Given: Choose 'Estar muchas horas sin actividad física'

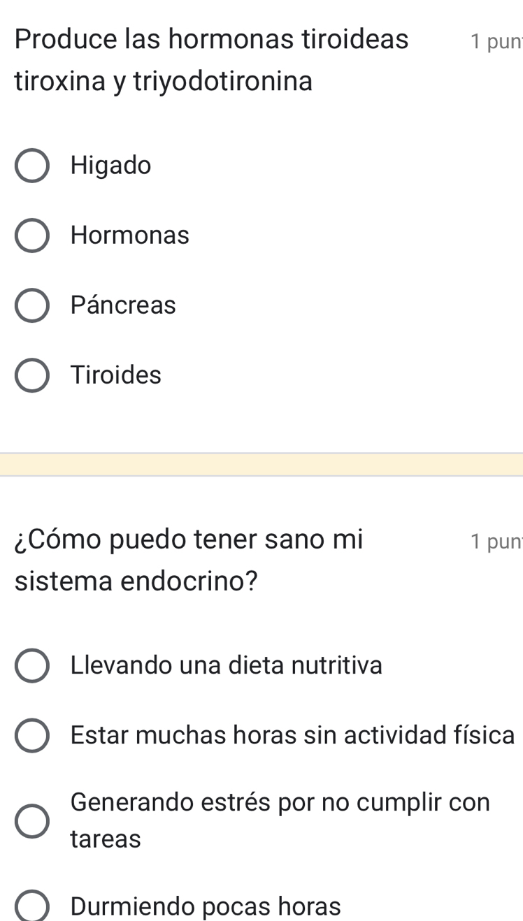Looking at the screenshot, I should click(x=32, y=735).
